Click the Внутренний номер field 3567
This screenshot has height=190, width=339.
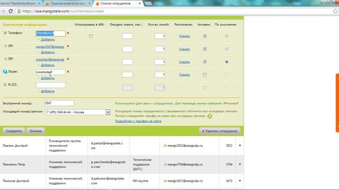tap(59, 103)
